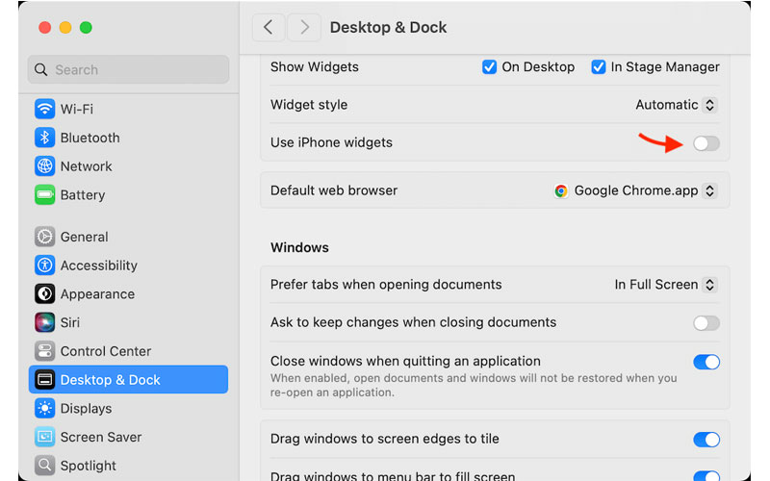Open Displays settings
The height and width of the screenshot is (481, 770).
pos(128,408)
